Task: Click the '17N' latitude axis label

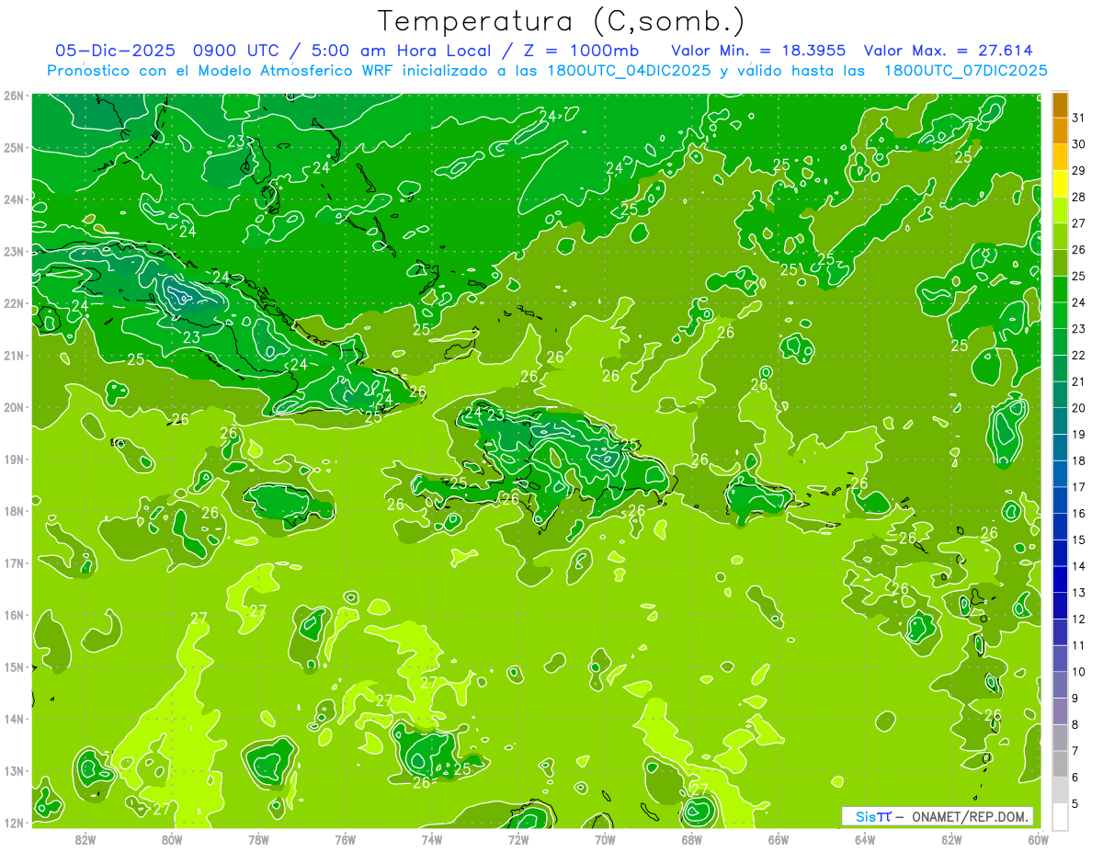Action: pos(13,563)
